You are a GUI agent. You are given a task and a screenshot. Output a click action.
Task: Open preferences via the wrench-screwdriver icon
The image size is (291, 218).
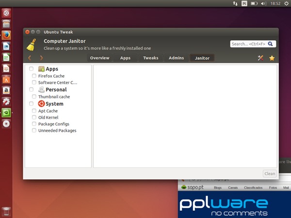tap(260, 58)
